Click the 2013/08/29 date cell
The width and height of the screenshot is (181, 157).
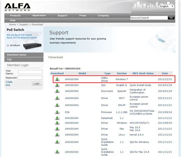pos(165,123)
